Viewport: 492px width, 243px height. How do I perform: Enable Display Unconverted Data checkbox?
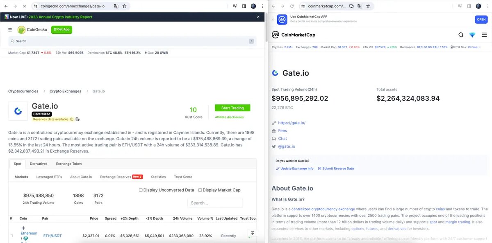coord(141,190)
